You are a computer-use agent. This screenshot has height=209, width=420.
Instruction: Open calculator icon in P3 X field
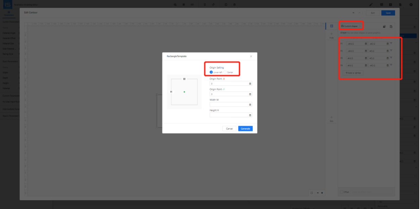[x=366, y=58]
